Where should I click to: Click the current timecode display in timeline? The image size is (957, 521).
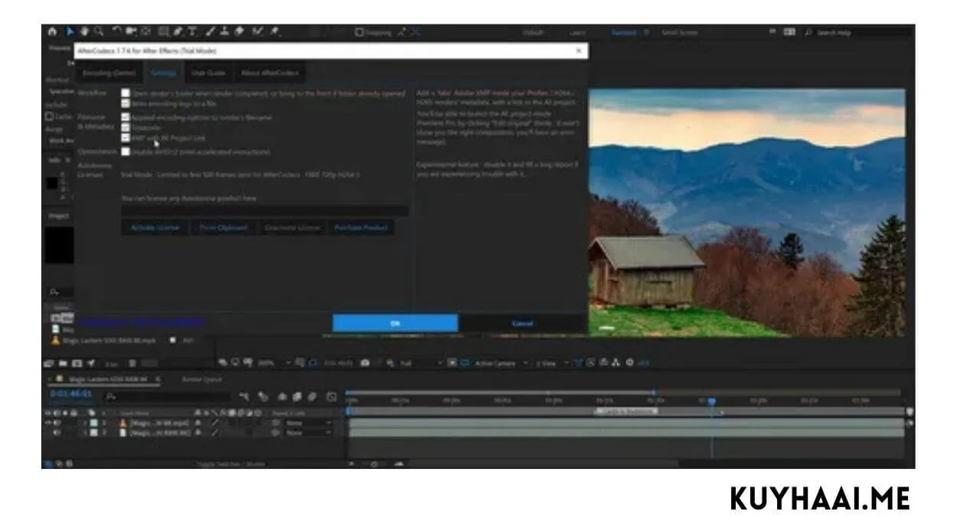coord(70,394)
